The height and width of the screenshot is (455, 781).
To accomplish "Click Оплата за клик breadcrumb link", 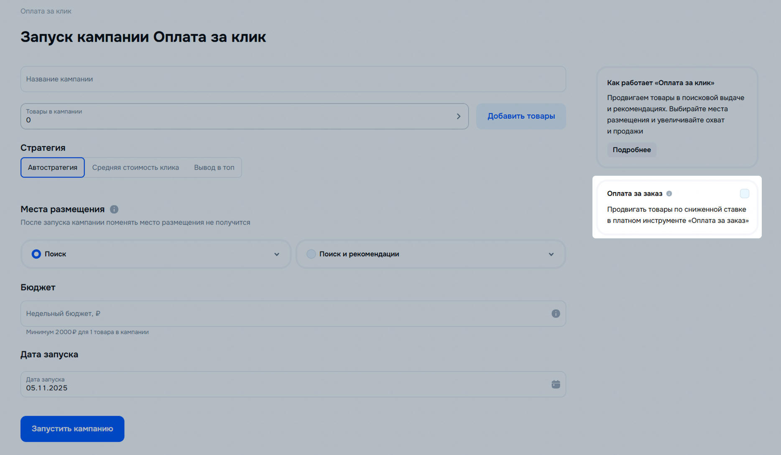I will (x=46, y=11).
